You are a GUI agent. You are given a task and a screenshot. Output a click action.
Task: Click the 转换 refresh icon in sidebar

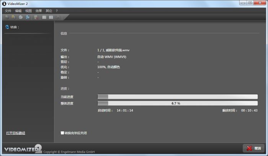pyautogui.click(x=7, y=27)
